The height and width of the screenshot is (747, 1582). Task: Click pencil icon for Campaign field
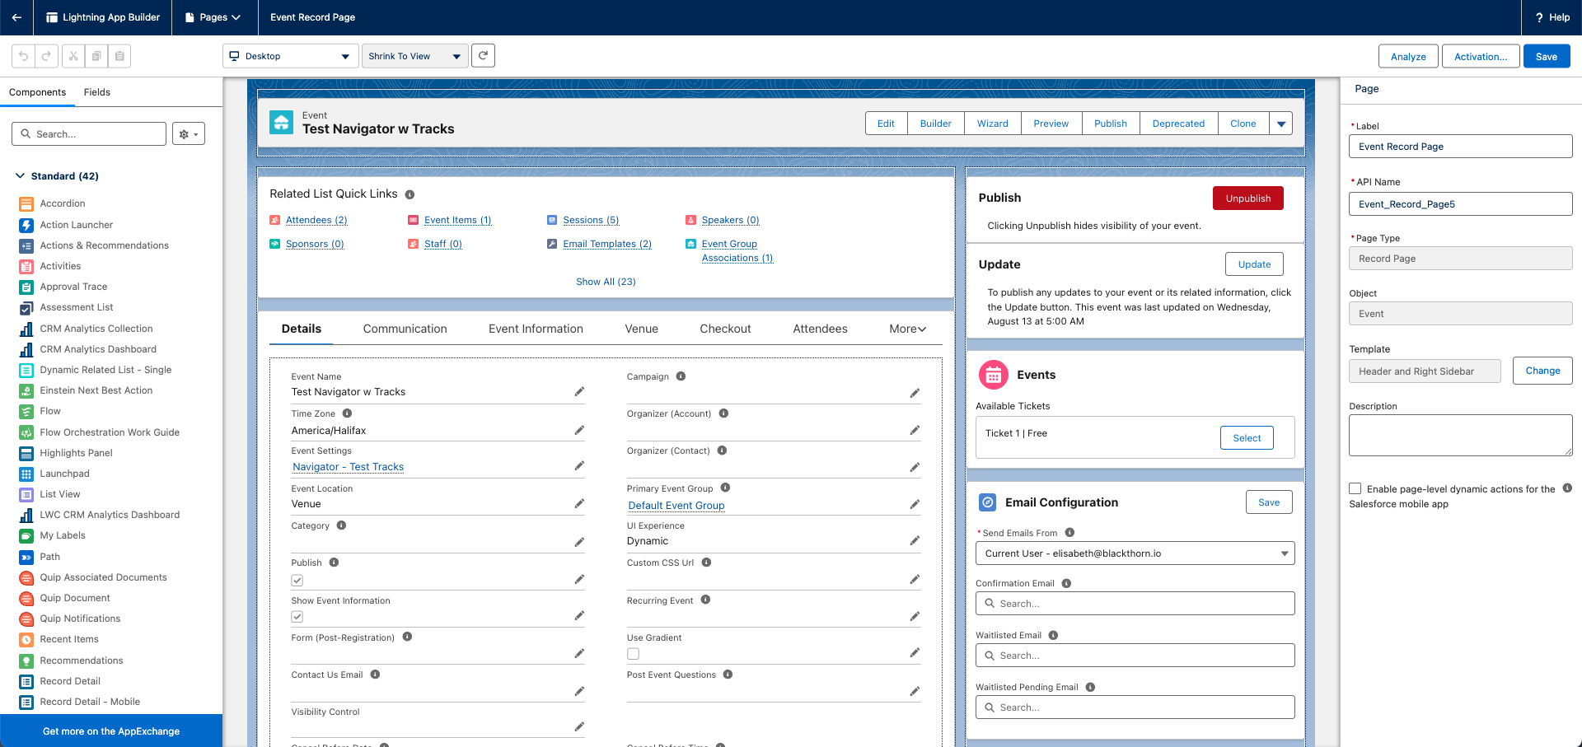click(x=915, y=393)
